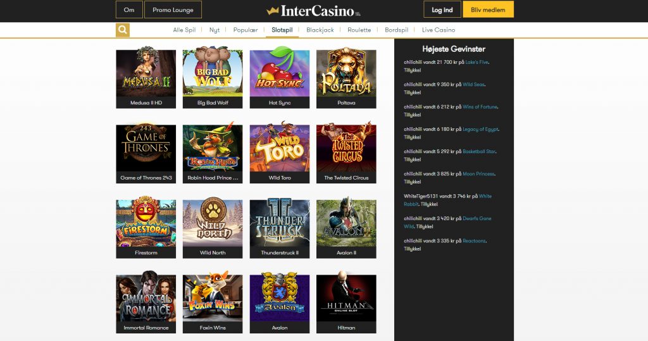This screenshot has height=341, width=648.
Task: Open the Poltava game thumbnail
Action: [346, 77]
